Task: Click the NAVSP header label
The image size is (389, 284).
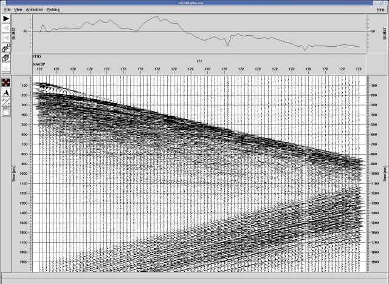Action: (38, 63)
